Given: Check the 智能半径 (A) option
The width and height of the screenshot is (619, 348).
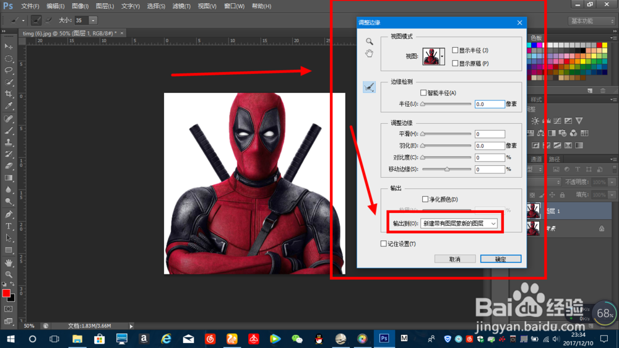Looking at the screenshot, I should tap(423, 93).
